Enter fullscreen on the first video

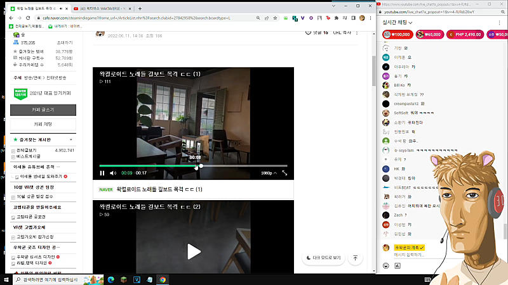click(284, 173)
